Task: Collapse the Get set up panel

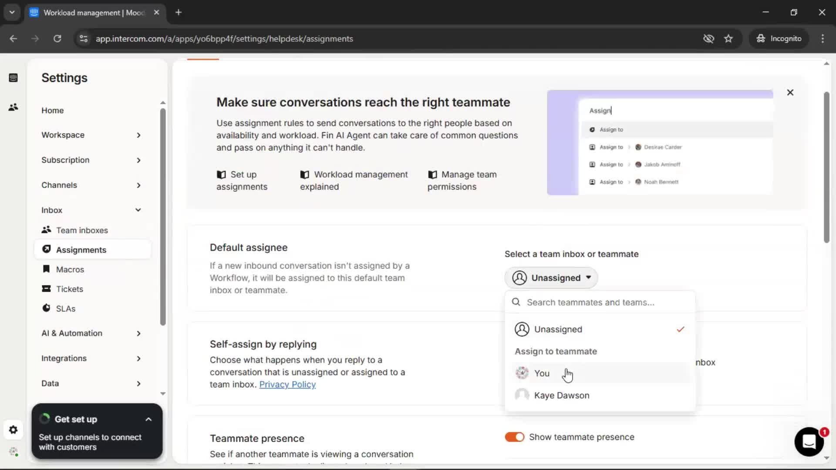Action: click(x=148, y=420)
